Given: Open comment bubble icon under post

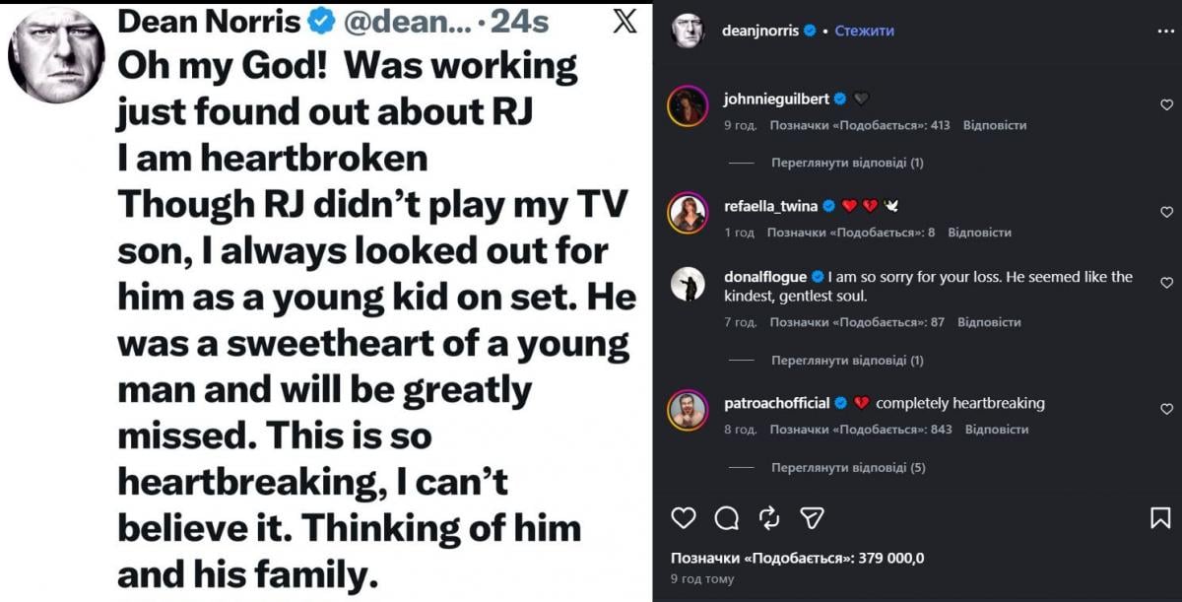Looking at the screenshot, I should point(727,518).
